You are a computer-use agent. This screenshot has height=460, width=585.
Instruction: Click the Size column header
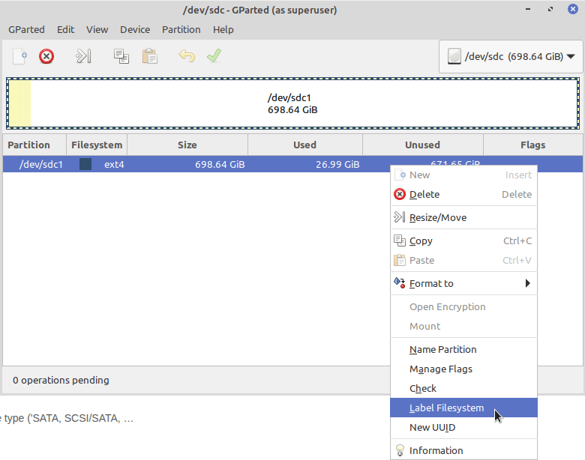click(x=187, y=145)
